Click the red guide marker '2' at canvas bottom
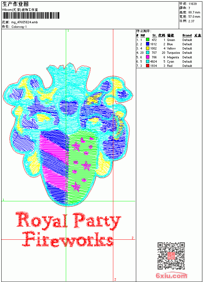The image size is (203, 282). coord(115,279)
